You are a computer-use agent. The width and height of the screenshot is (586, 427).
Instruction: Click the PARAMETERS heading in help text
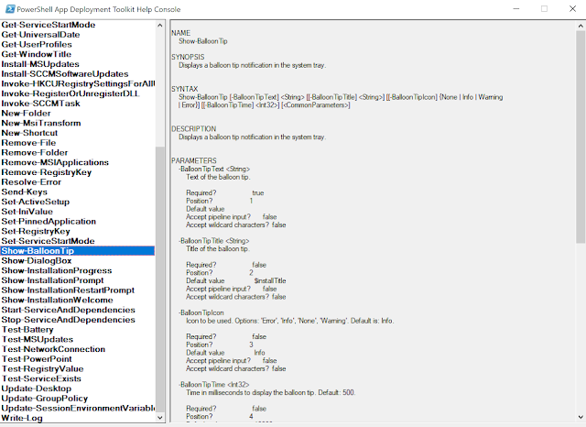(194, 160)
